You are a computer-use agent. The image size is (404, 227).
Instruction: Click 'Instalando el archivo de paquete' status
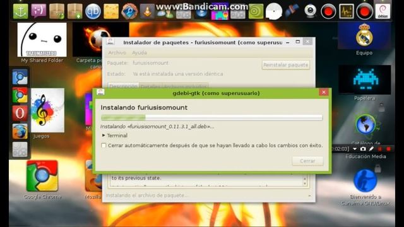coord(147,195)
